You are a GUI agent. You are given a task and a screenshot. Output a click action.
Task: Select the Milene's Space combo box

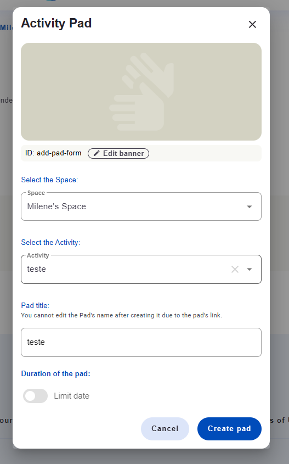pos(141,206)
